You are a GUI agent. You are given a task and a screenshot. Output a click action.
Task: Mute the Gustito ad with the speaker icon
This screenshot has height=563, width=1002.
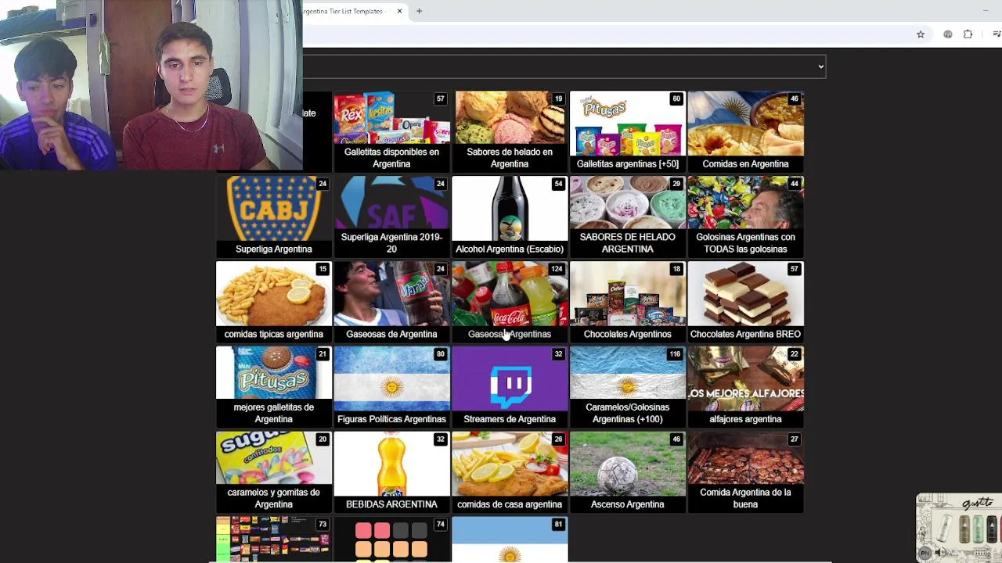tap(942, 553)
